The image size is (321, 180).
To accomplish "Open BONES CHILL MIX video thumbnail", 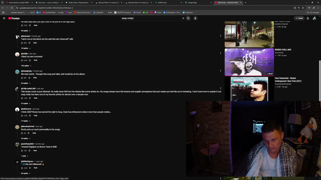I will coord(249,62).
